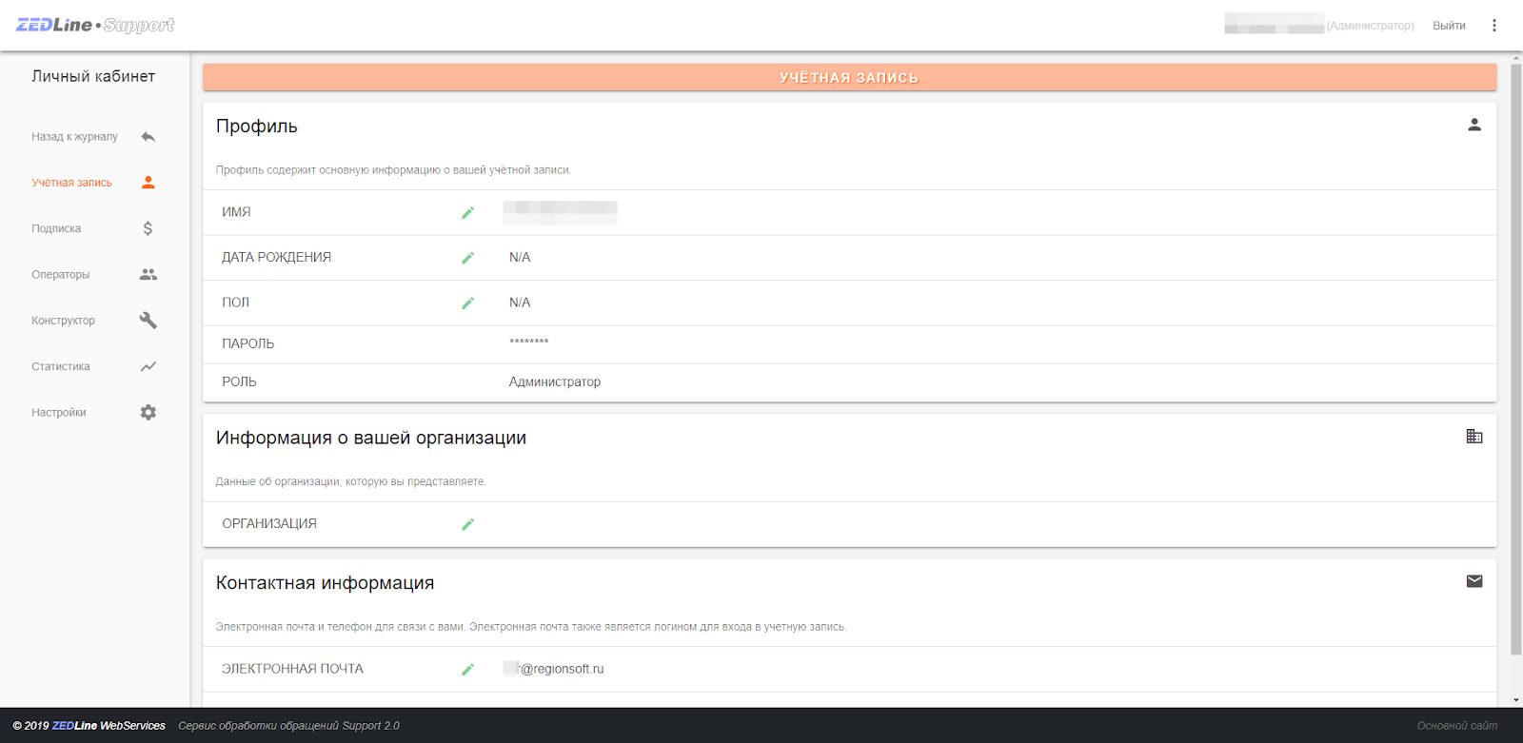Click the chart line icon for Статистика
The height and width of the screenshot is (743, 1523).
(148, 366)
